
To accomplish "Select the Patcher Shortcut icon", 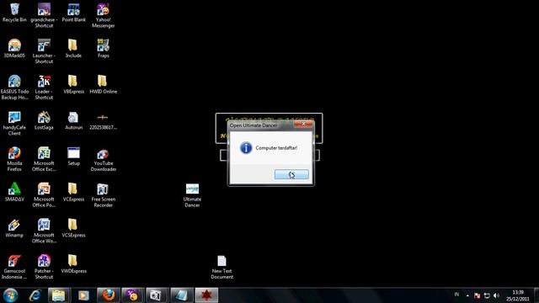I will [44, 267].
